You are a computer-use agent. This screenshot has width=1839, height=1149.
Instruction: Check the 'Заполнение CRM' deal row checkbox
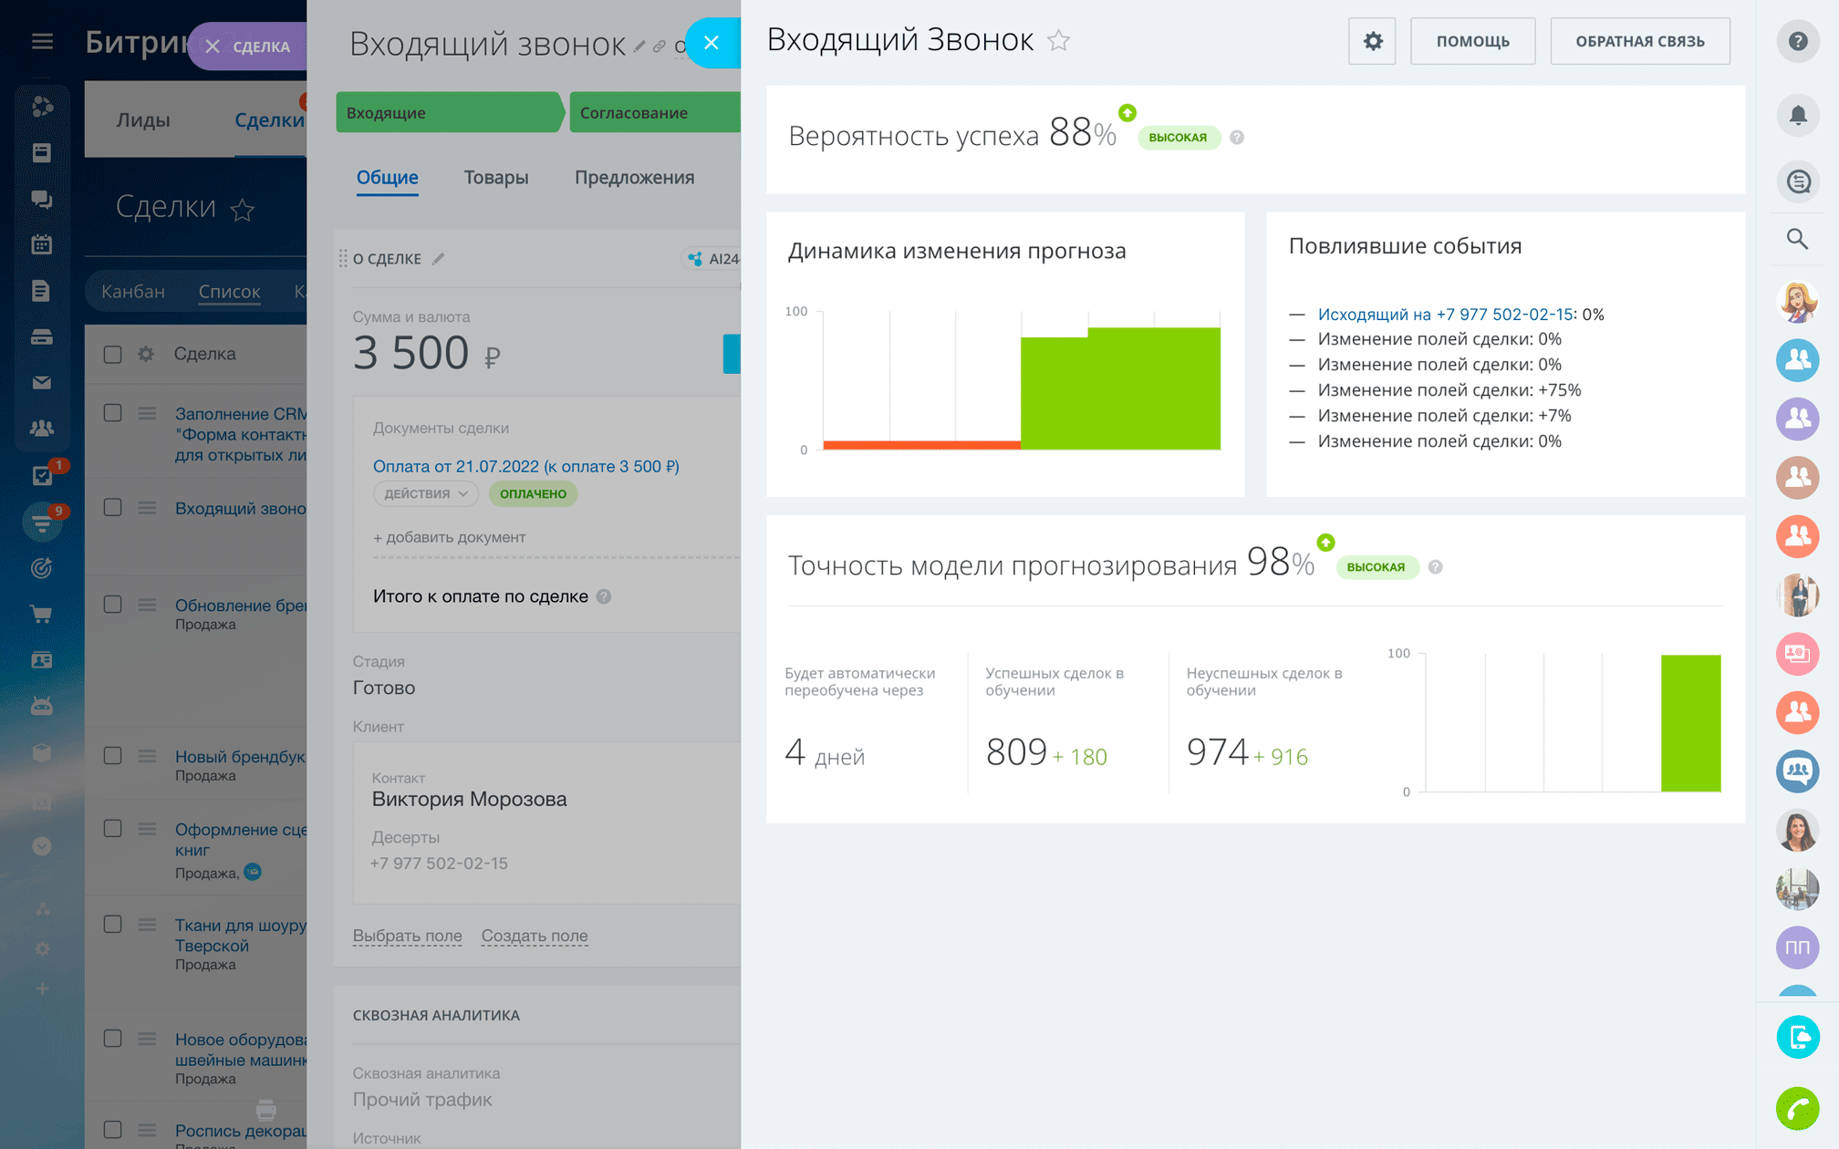tap(113, 413)
